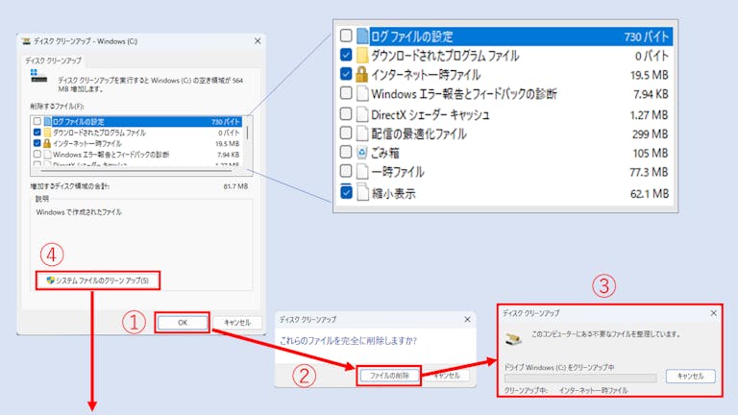Check Windows エラー報告とフィードバックの診断 in enlarged list

[x=346, y=93]
